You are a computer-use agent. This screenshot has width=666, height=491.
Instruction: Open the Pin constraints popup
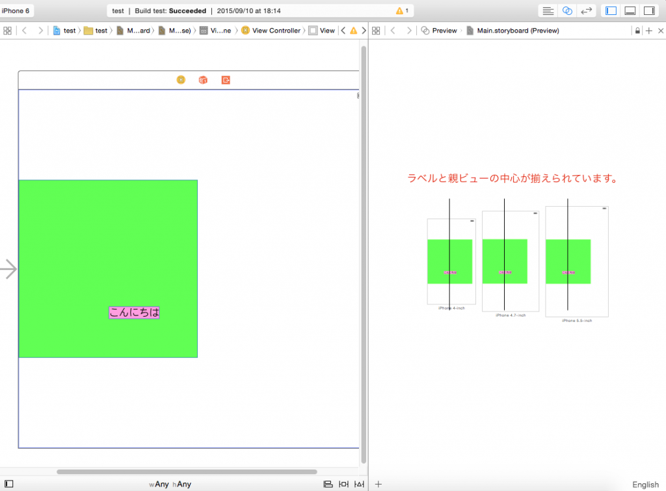[343, 484]
